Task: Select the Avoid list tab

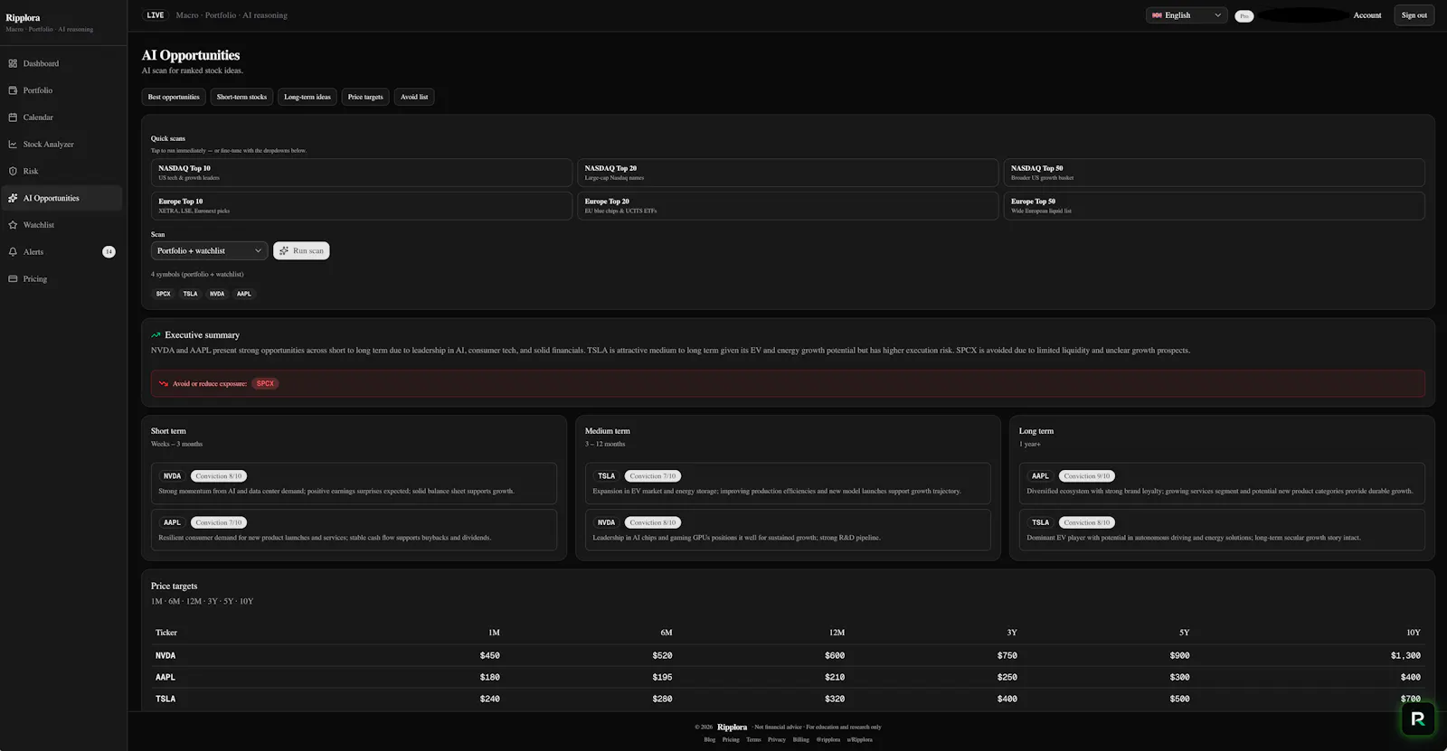Action: tap(414, 97)
